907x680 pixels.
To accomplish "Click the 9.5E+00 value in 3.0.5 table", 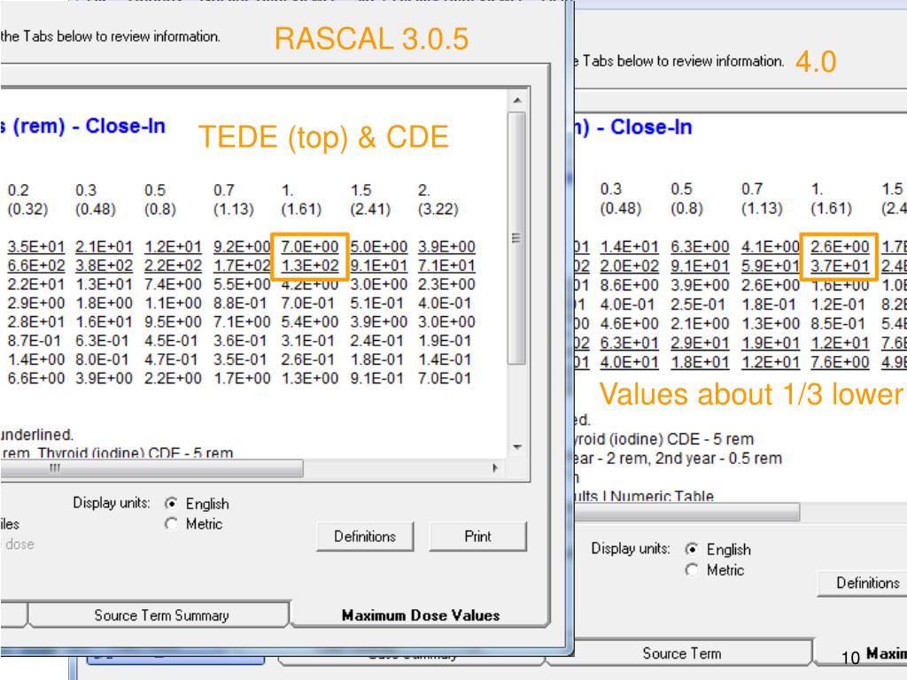I will (173, 321).
